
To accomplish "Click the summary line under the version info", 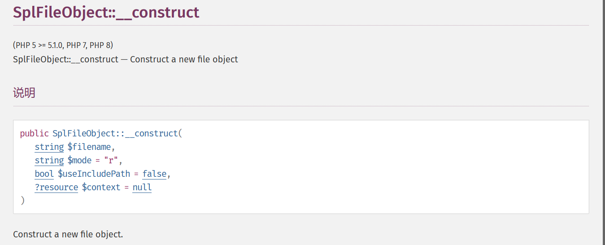I will (126, 59).
